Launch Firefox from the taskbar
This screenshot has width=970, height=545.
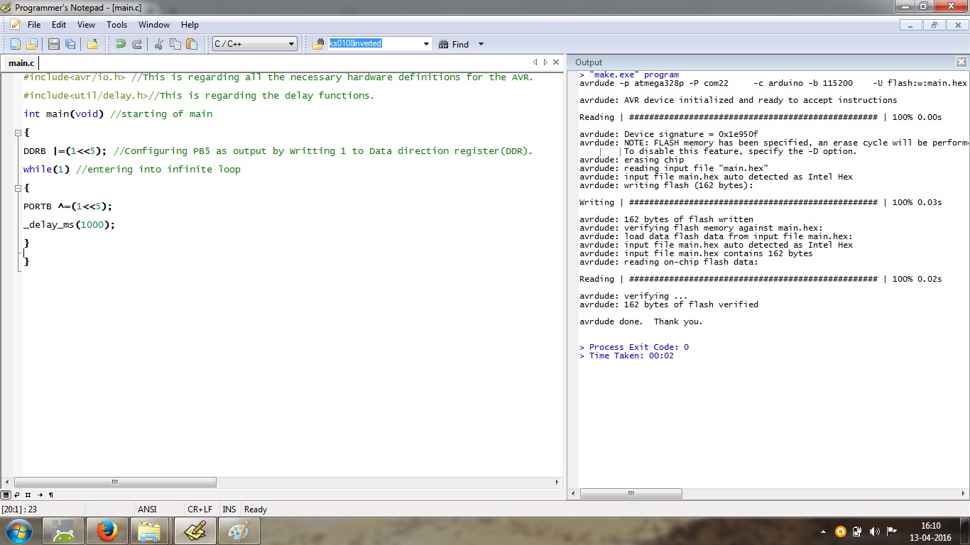(x=107, y=531)
